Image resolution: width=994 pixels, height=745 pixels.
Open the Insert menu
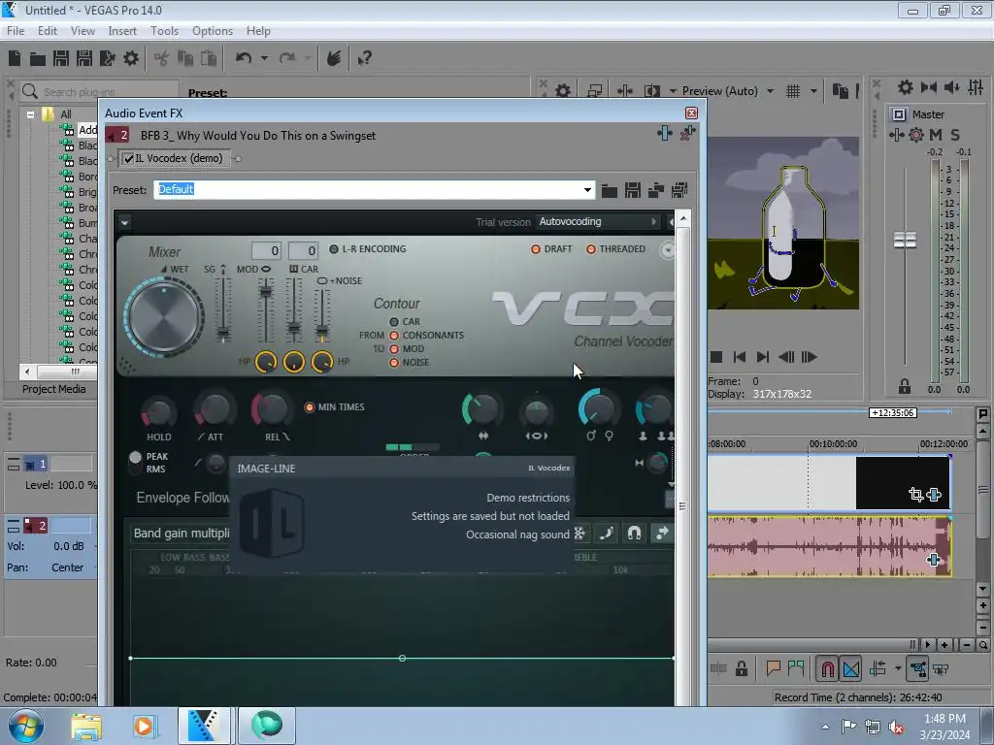(x=122, y=31)
